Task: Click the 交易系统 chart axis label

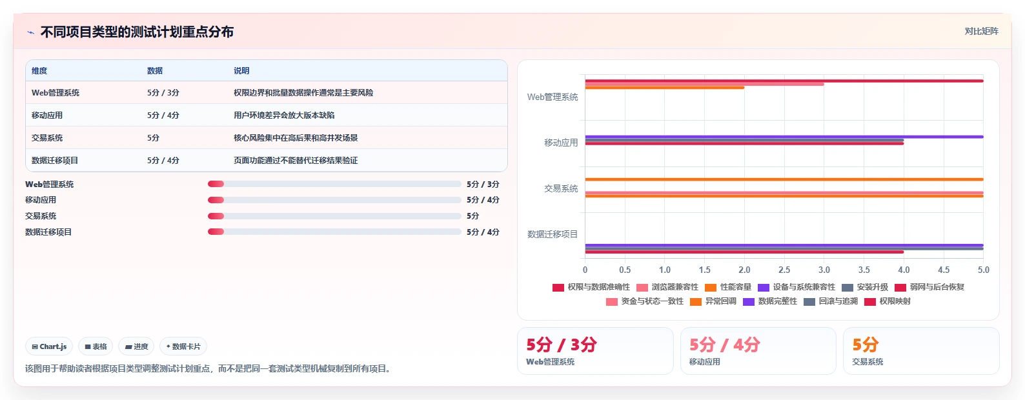Action: [561, 188]
